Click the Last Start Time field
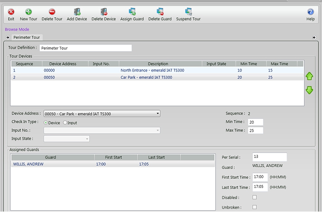The height and width of the screenshot is (212, 322). pos(260,187)
